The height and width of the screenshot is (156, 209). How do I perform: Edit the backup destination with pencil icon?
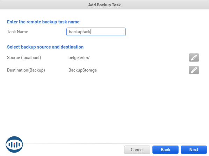pyautogui.click(x=194, y=70)
